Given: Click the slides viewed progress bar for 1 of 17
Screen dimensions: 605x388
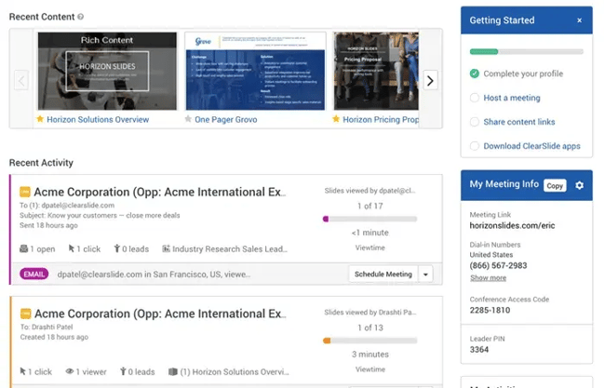Looking at the screenshot, I should pyautogui.click(x=370, y=219).
